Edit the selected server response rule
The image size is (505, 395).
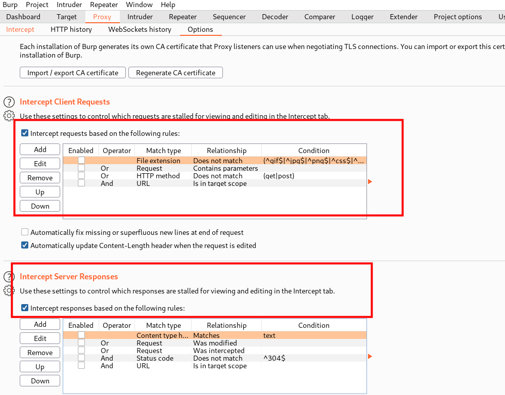point(40,338)
